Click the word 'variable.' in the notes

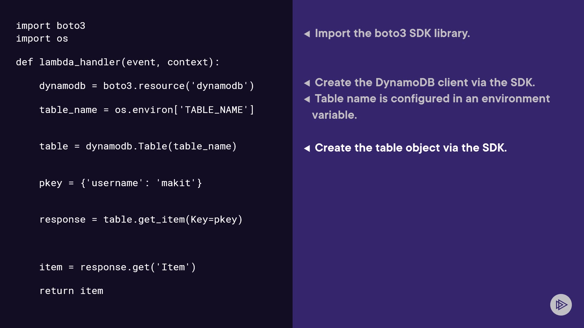tap(334, 115)
